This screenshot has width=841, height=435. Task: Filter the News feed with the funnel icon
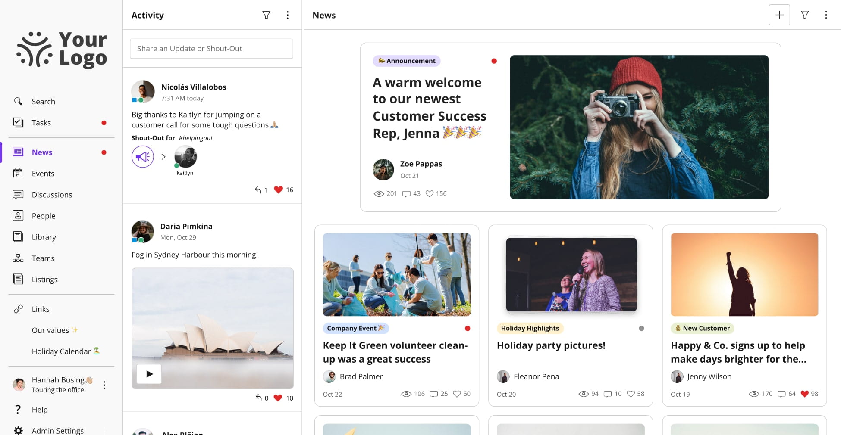pos(805,15)
